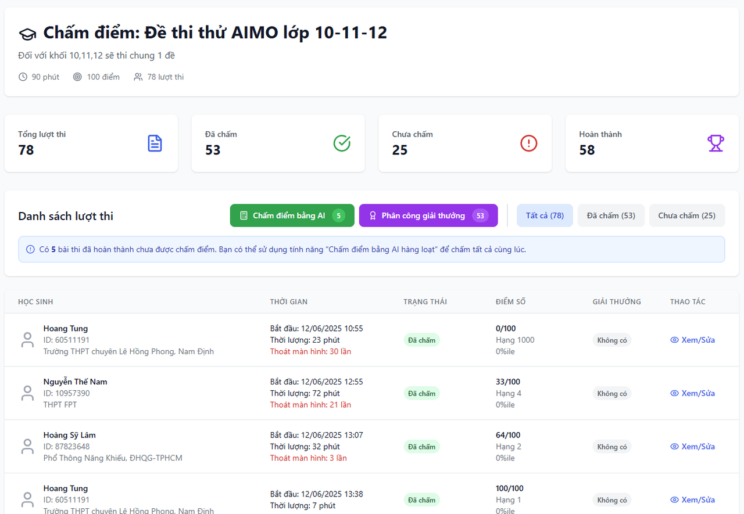Image resolution: width=744 pixels, height=514 pixels.
Task: Click the Không có award badge for Nguyễn Thế Nam
Action: (x=611, y=393)
